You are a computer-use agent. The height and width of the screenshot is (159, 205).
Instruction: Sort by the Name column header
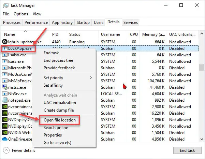pyautogui.click(x=26, y=34)
